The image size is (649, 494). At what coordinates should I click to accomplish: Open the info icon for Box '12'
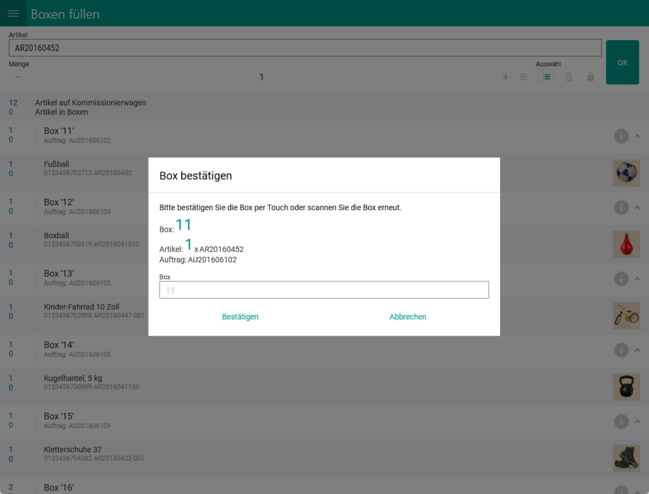click(x=621, y=207)
